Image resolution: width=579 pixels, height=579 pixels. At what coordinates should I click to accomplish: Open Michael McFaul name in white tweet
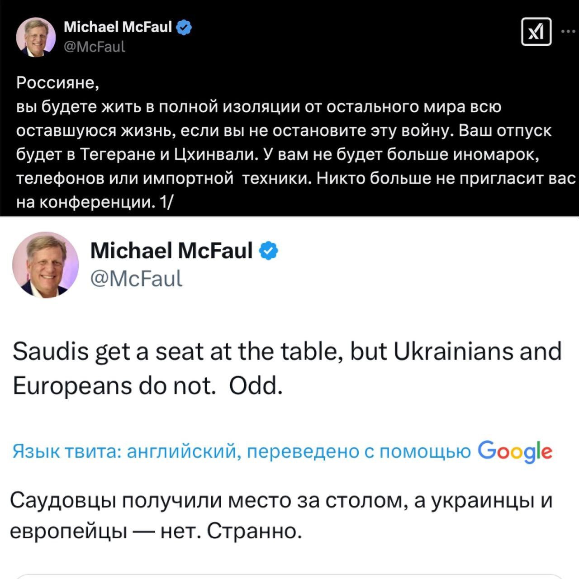tap(171, 250)
